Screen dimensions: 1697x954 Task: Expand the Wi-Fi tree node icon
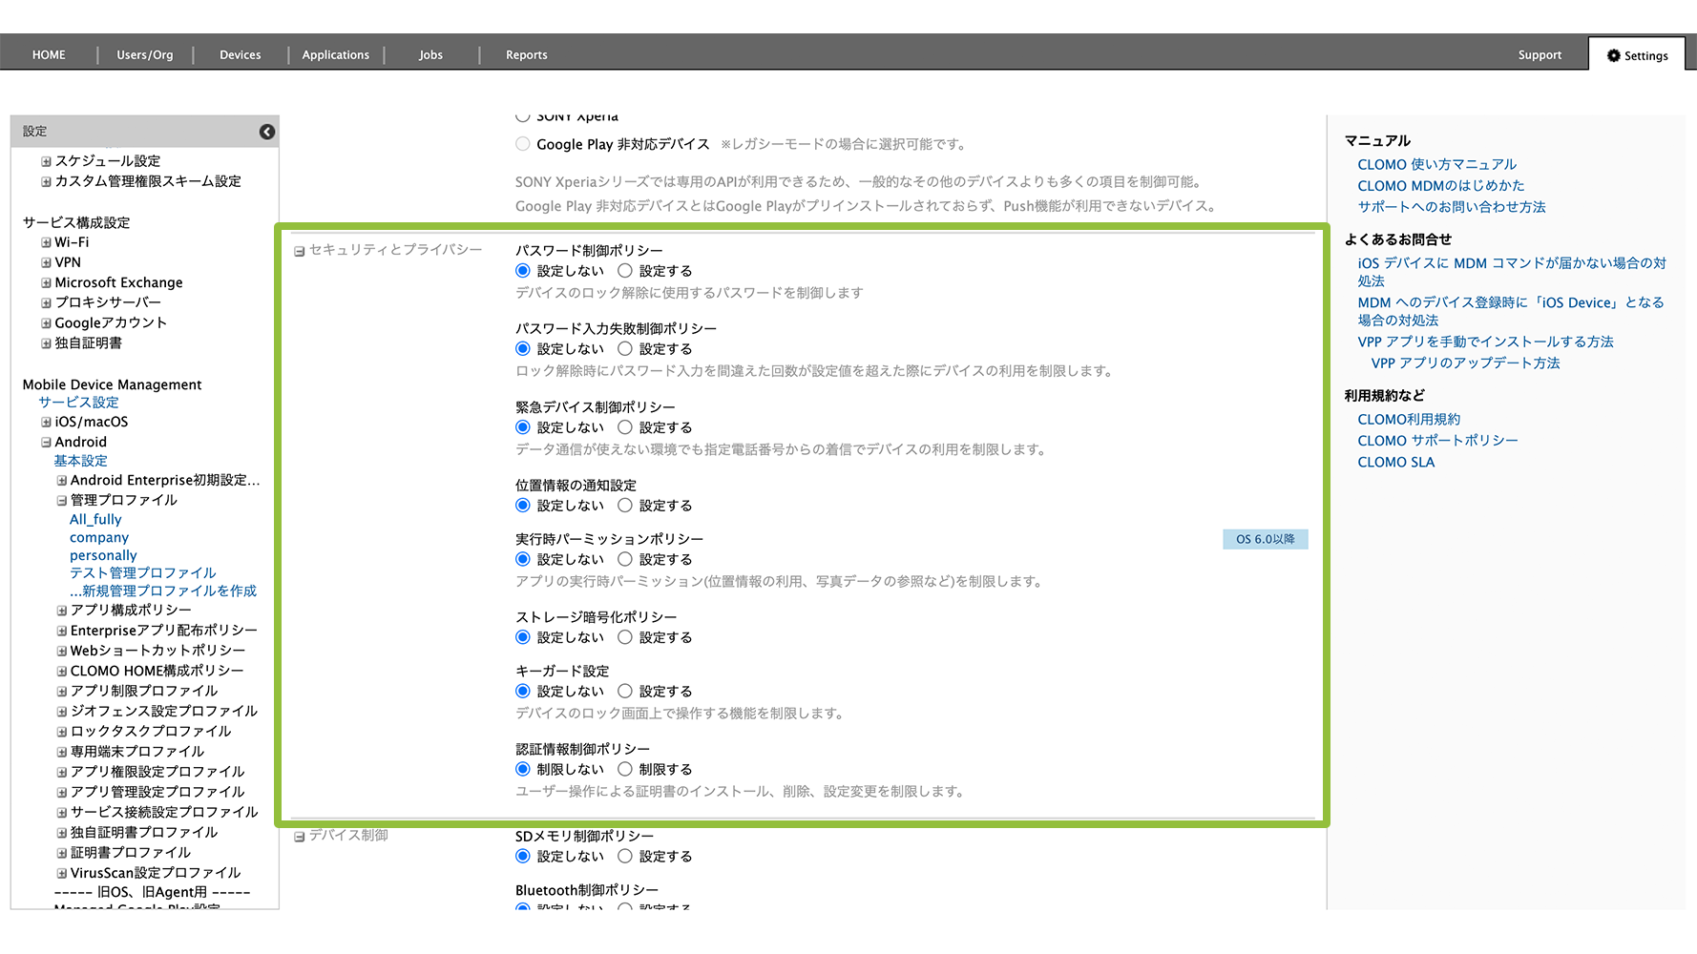pos(46,242)
